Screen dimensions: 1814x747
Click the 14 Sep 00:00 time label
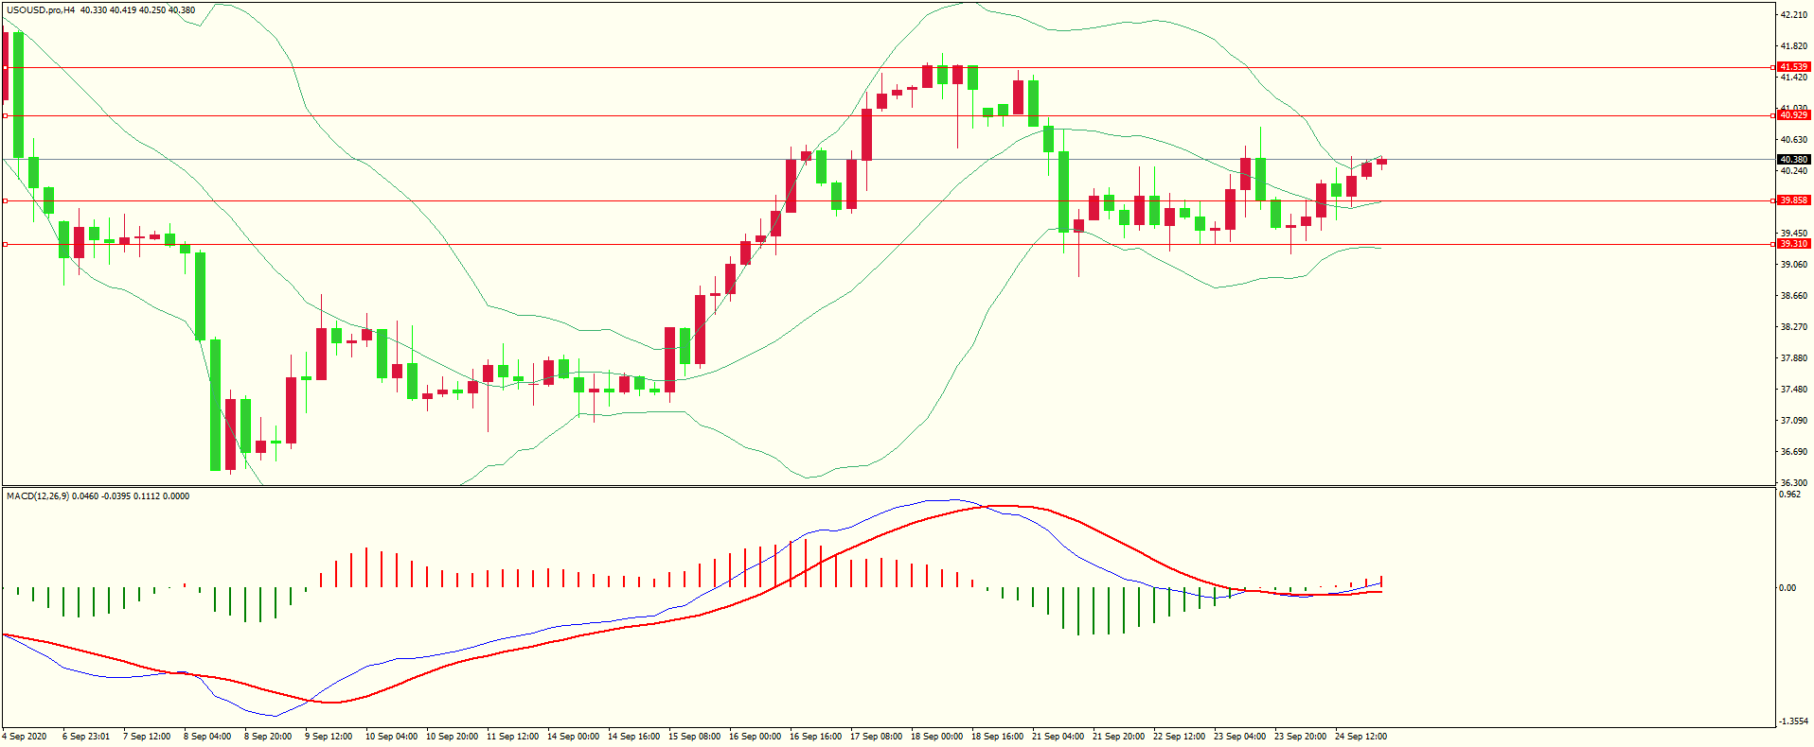[x=573, y=737]
